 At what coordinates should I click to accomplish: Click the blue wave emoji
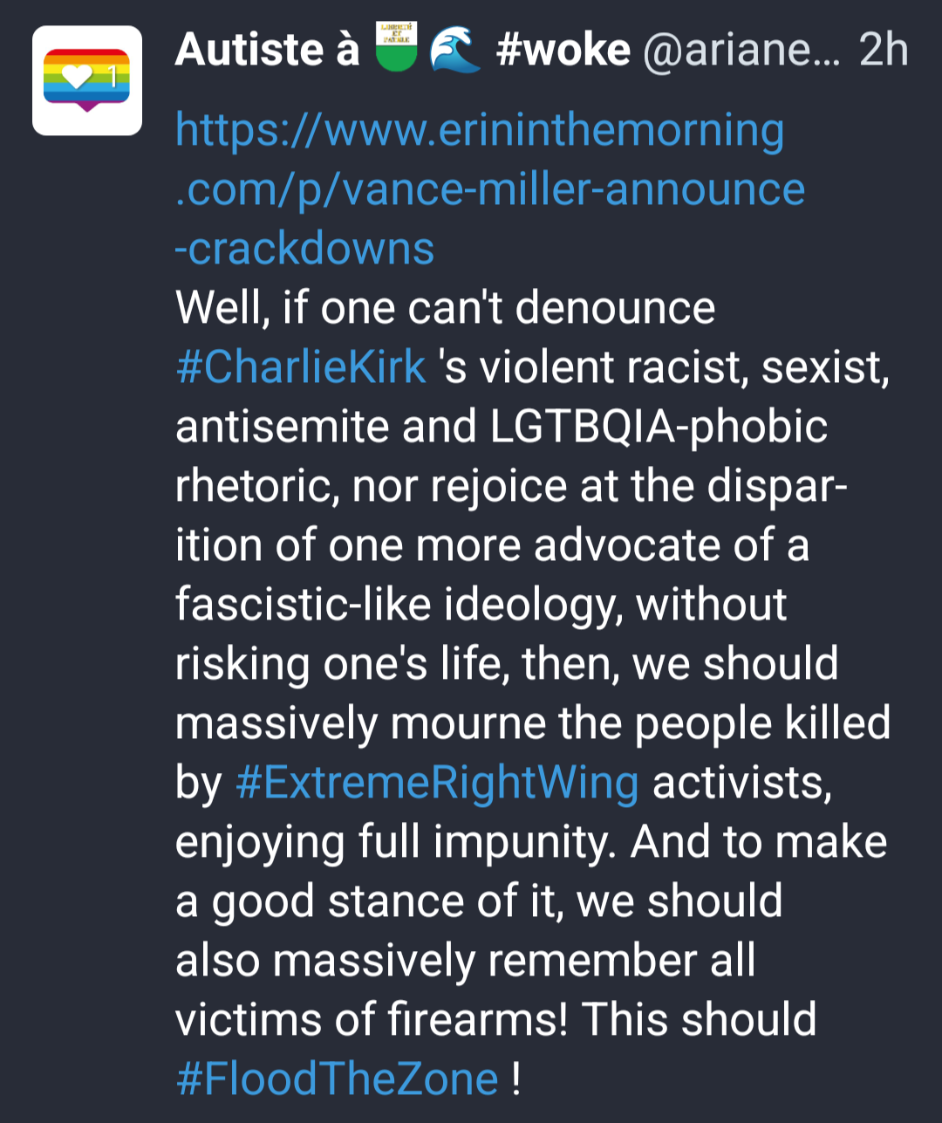[455, 49]
